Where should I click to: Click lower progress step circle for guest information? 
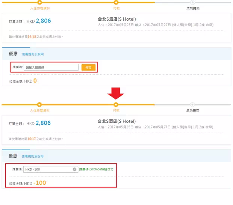39,104
